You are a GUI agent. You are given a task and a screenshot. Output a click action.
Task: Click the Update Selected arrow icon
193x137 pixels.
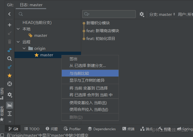pos(10,33)
